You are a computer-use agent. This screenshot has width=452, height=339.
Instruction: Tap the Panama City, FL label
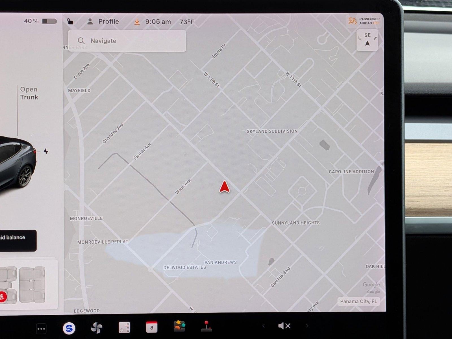tap(358, 301)
